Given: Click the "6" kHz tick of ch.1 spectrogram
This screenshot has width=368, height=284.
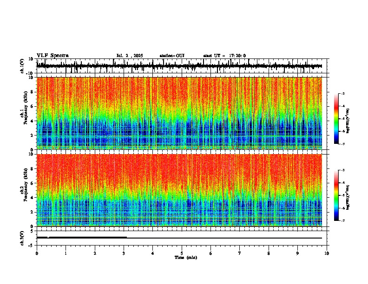Looking at the screenshot, I should tap(32, 106).
